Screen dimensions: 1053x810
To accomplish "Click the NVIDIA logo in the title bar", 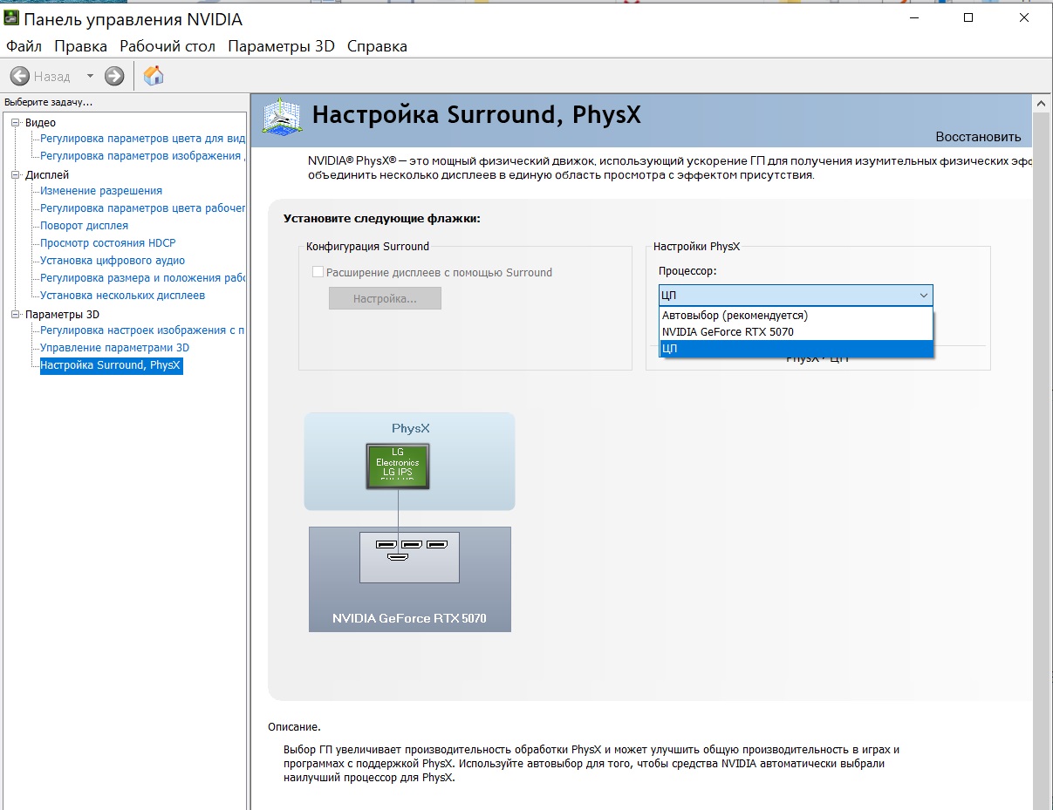I will (x=10, y=19).
